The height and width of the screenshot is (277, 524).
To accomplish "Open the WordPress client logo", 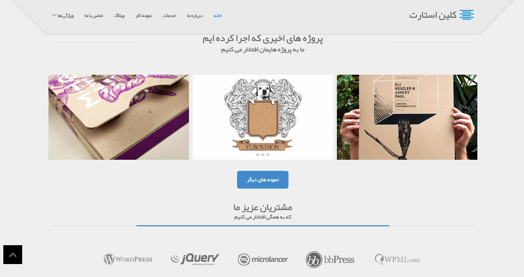I will [x=128, y=259].
